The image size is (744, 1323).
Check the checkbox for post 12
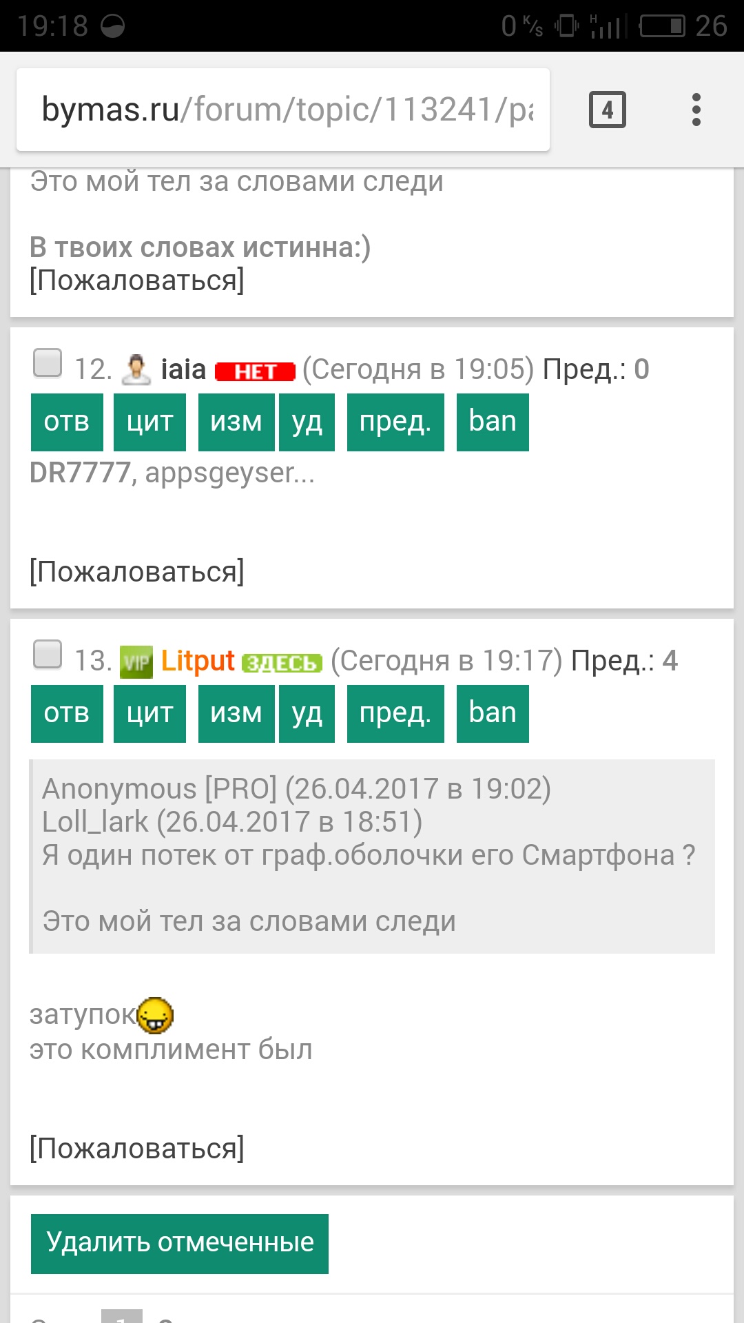[48, 363]
